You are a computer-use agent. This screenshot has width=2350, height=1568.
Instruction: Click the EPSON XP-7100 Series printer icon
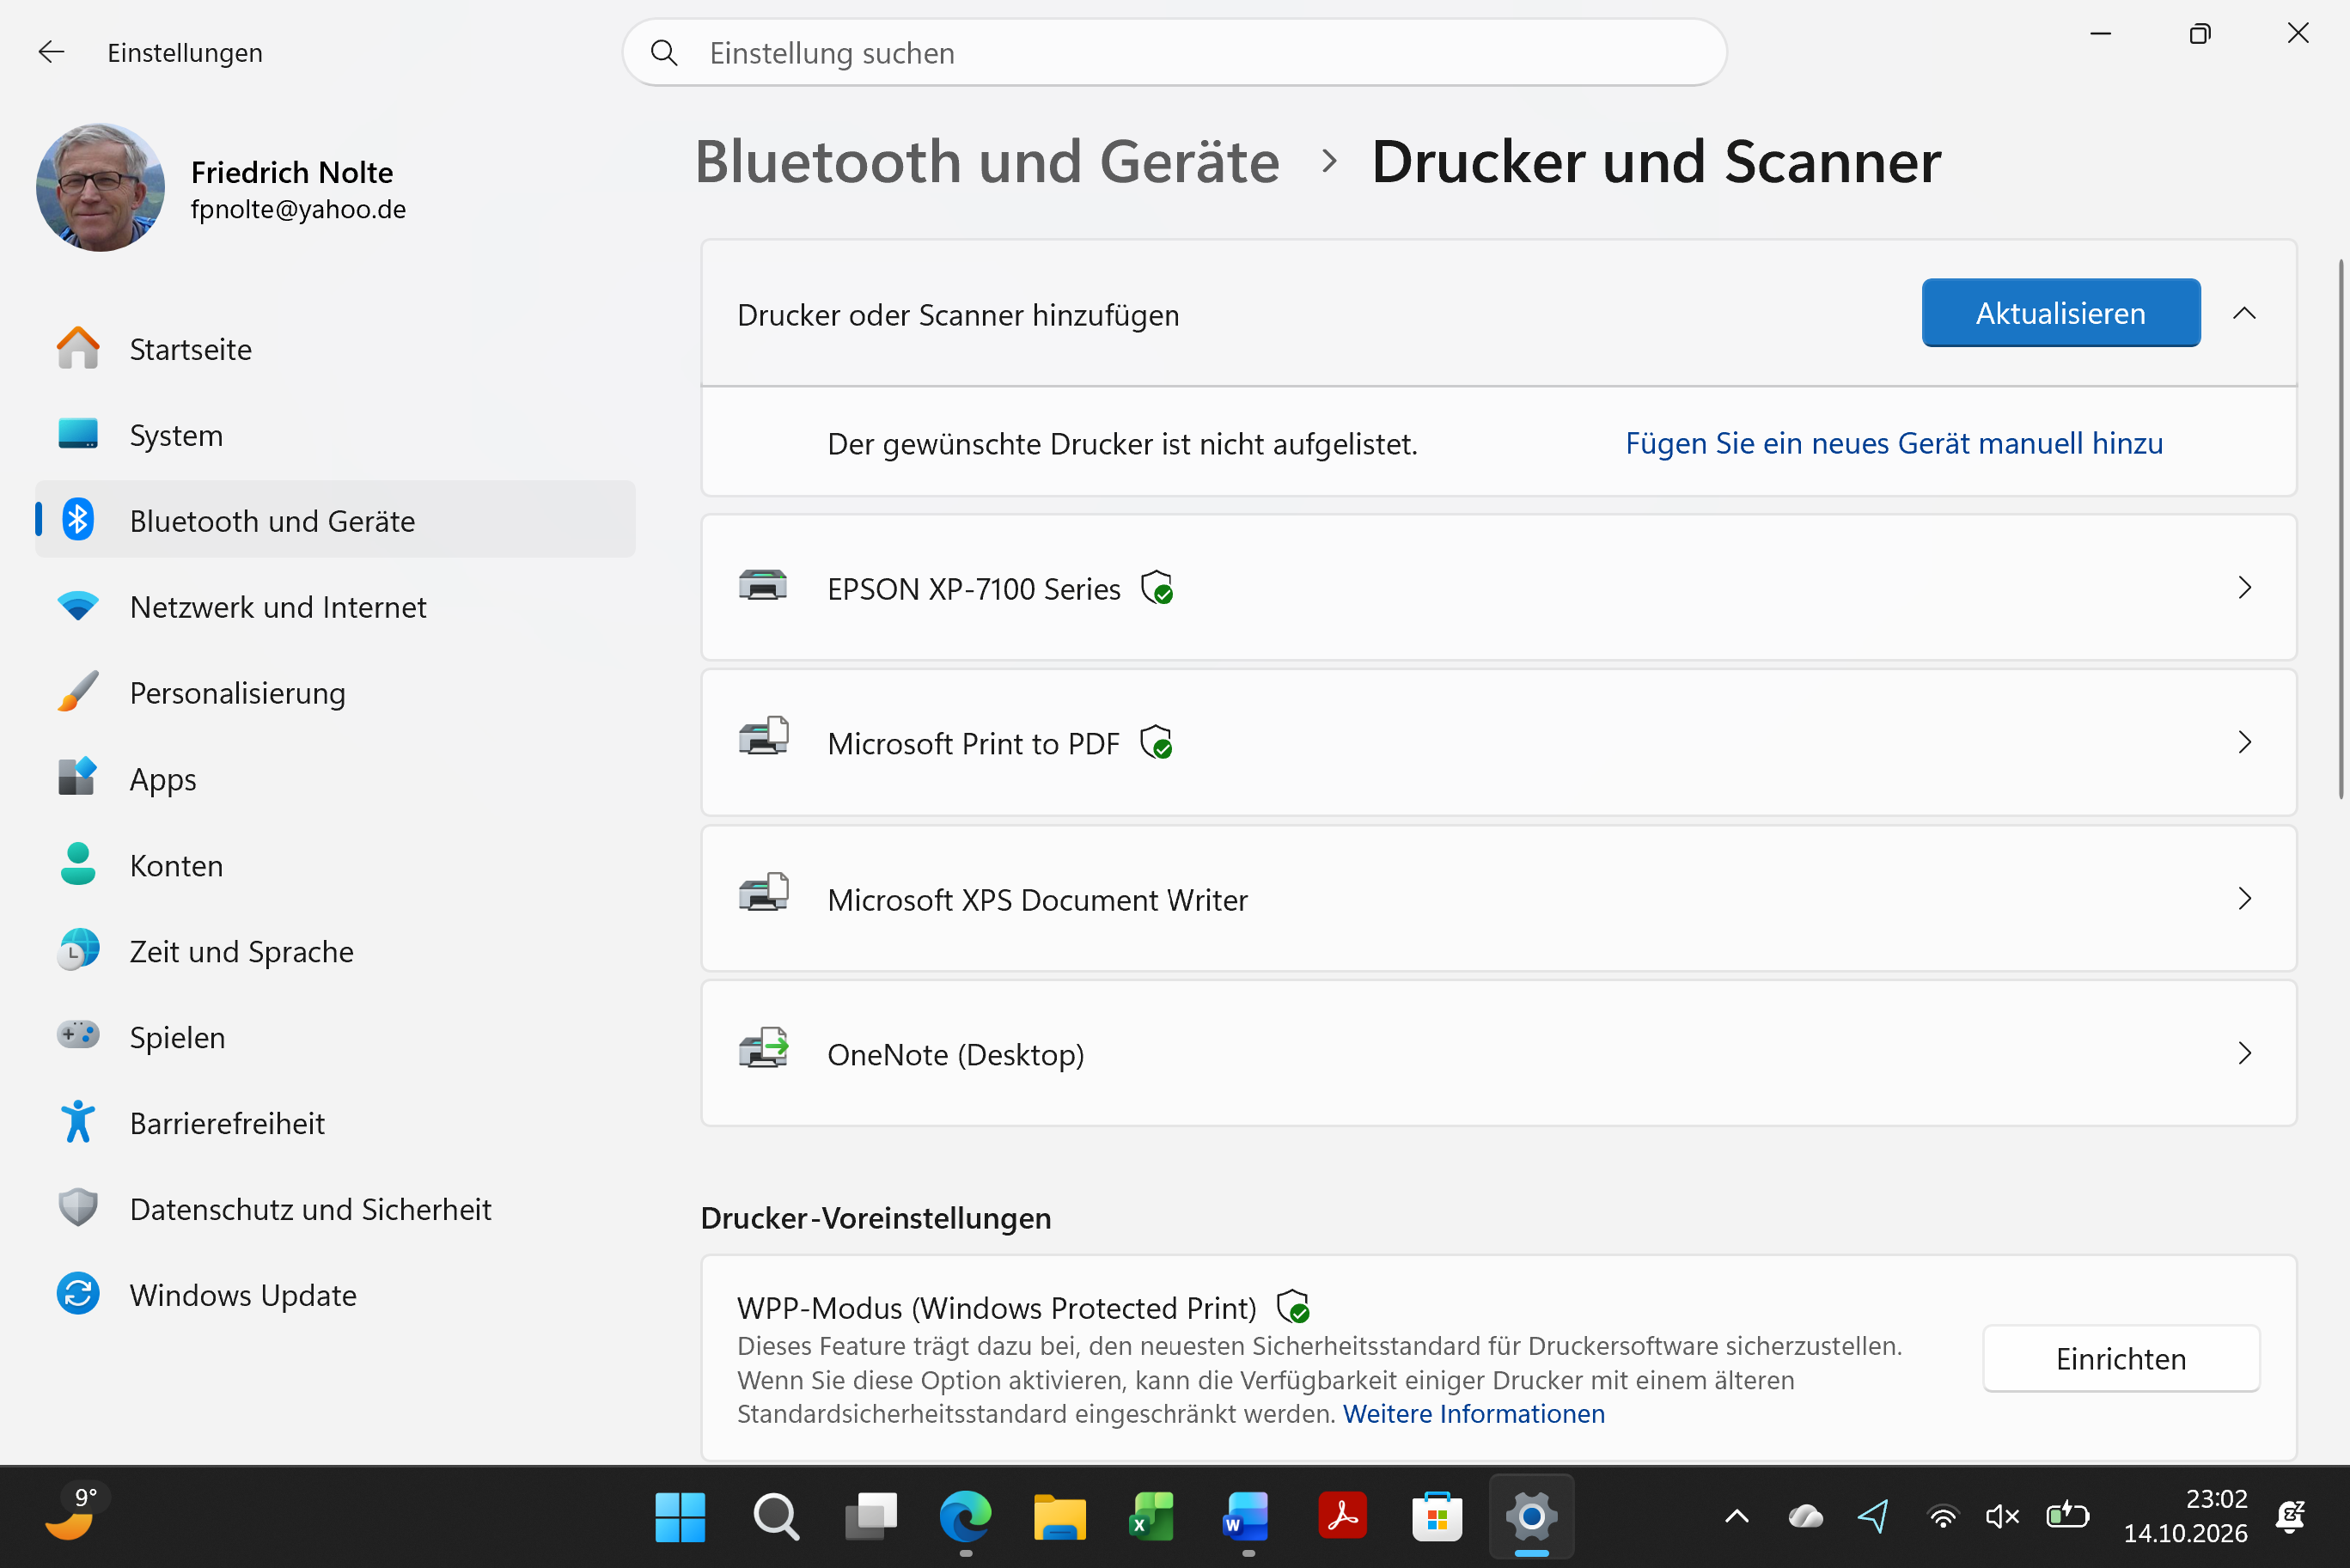(763, 586)
